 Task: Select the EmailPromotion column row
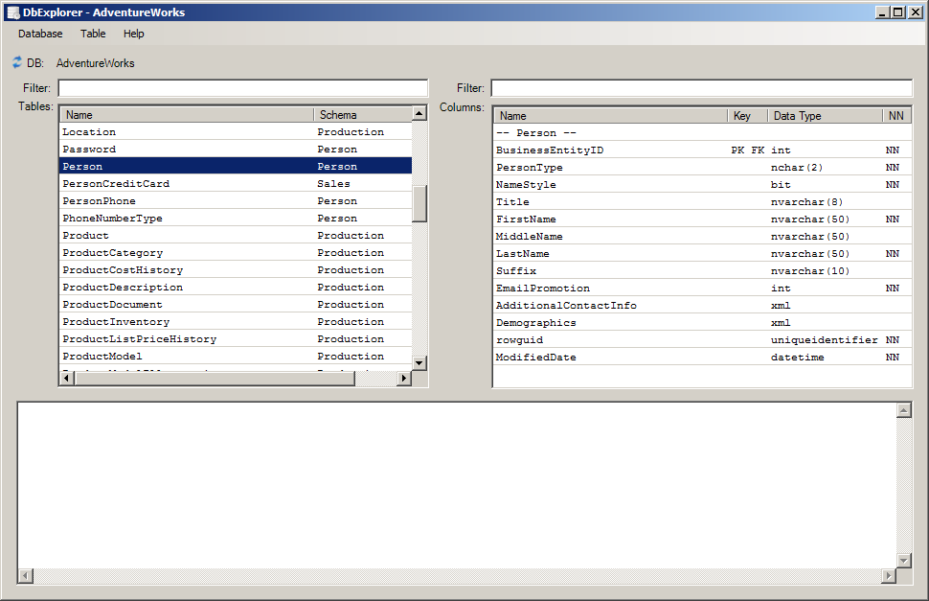point(702,288)
